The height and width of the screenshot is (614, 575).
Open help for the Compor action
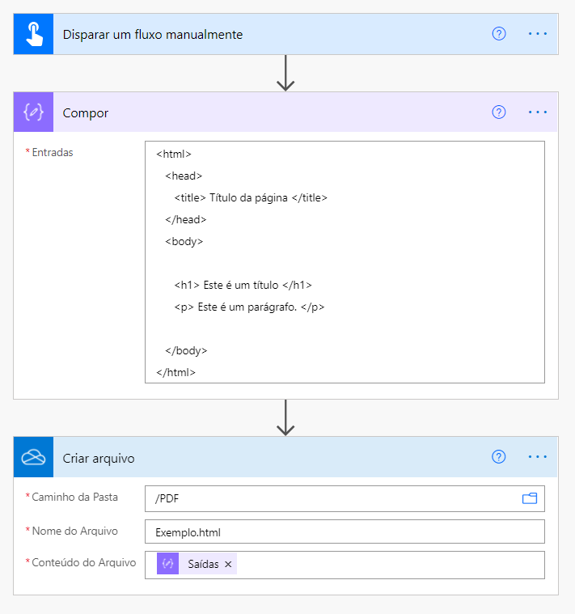(x=499, y=112)
